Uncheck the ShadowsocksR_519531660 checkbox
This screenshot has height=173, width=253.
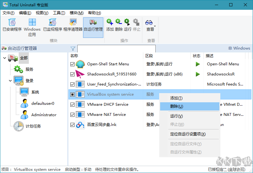point(73,75)
